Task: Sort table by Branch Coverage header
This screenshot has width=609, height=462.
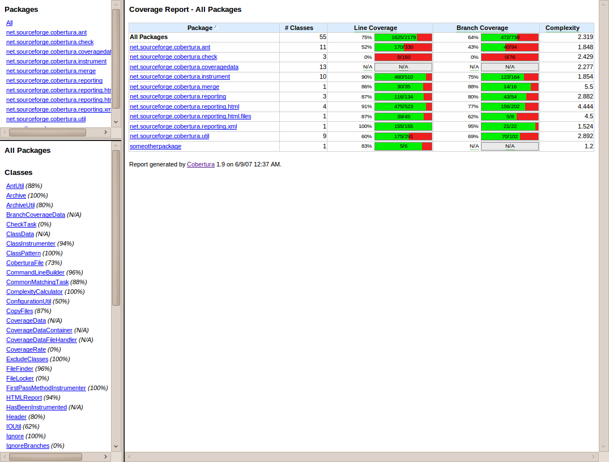Action: click(482, 28)
